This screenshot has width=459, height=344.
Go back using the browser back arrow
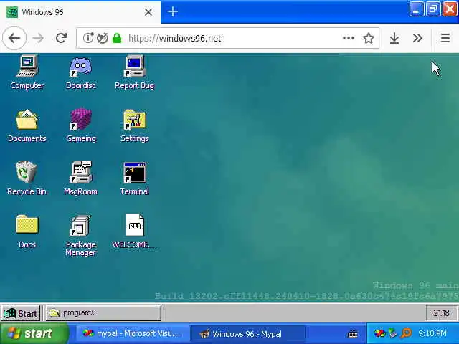pyautogui.click(x=14, y=38)
